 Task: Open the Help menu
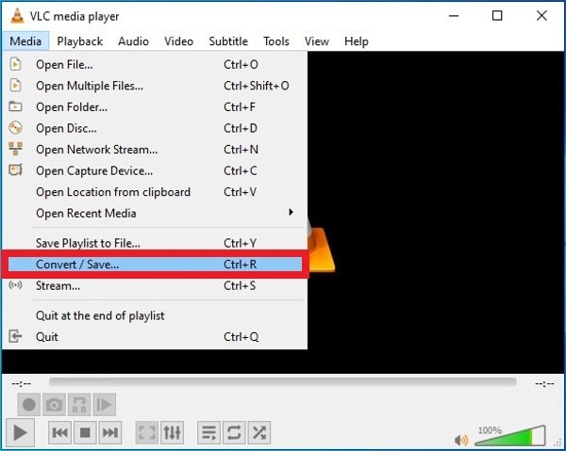(x=357, y=41)
